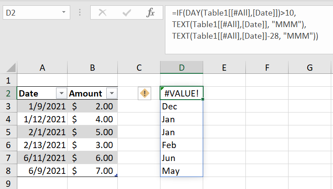
Task: Select the cell showing Dec
Action: click(181, 106)
